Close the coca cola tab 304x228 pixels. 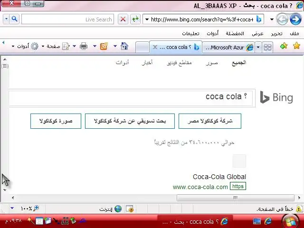pyautogui.click(x=155, y=47)
